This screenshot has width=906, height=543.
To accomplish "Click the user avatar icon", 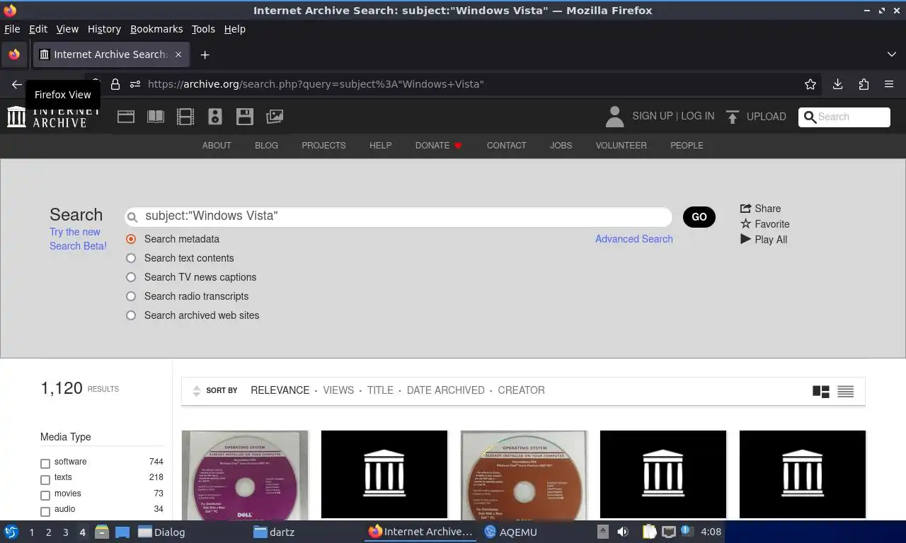I will [614, 117].
